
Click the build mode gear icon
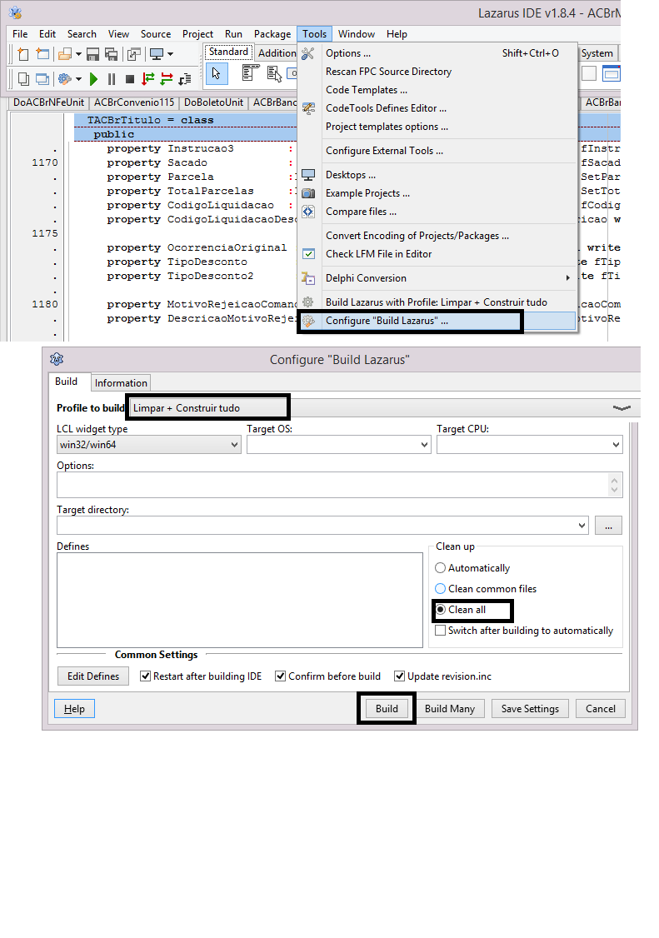[65, 78]
